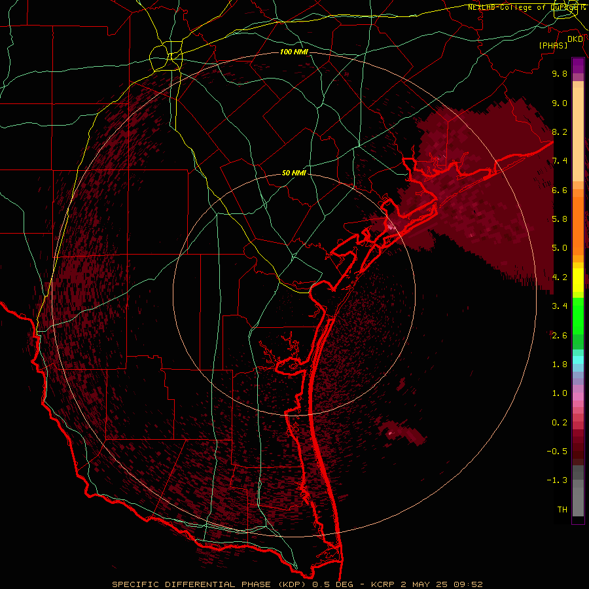Click the '3.4' color scale value
The width and height of the screenshot is (589, 589).
tap(560, 306)
